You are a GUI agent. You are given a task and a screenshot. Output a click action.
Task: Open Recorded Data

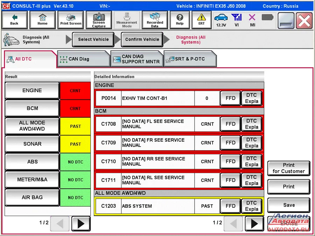coord(155,20)
